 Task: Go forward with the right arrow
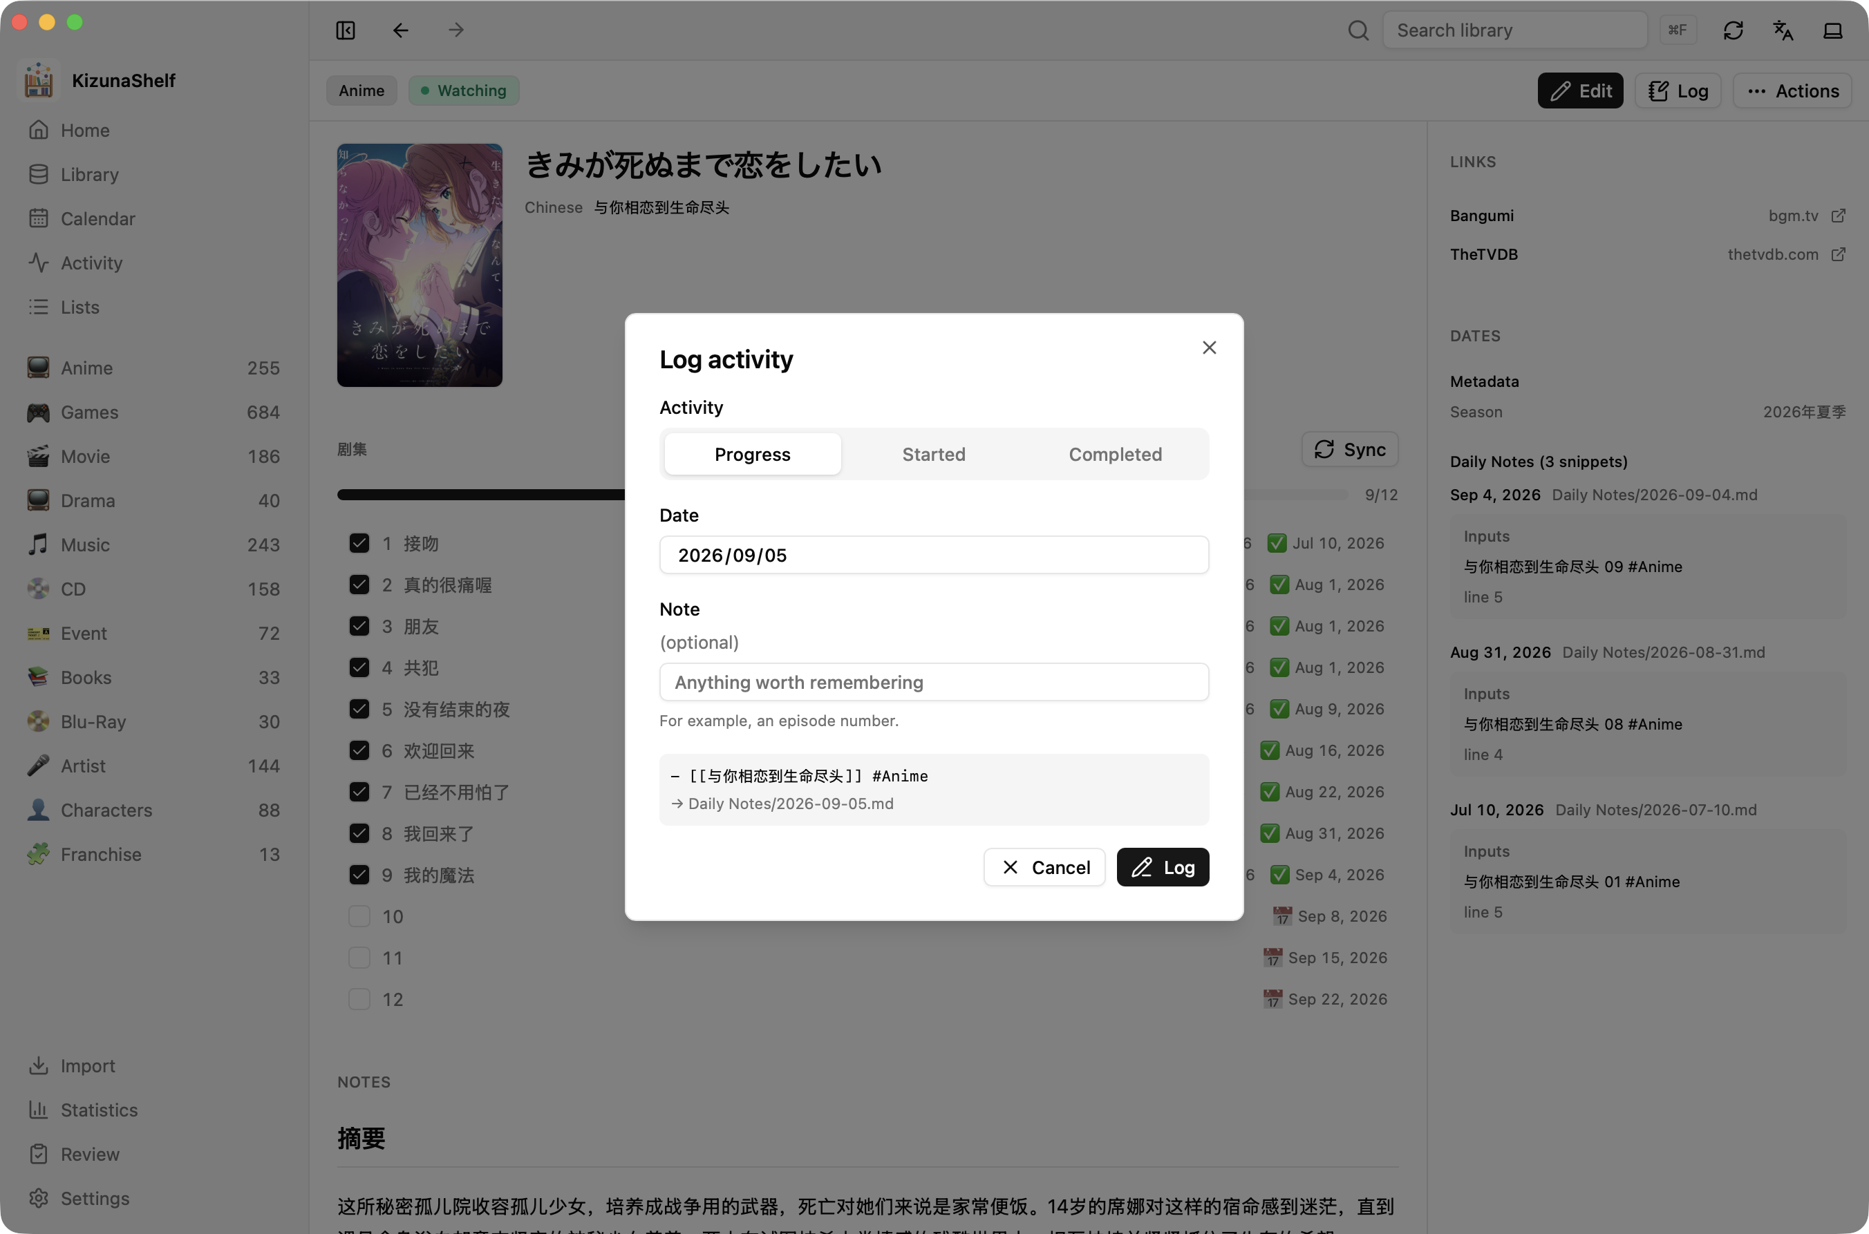tap(455, 30)
